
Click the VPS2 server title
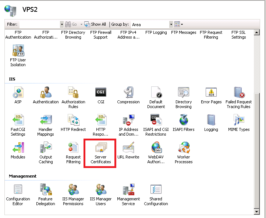tap(30, 10)
